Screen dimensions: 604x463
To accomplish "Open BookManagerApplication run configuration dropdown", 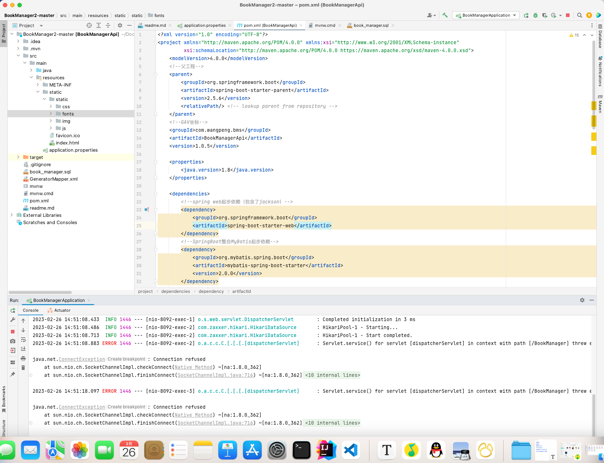I will 485,15.
